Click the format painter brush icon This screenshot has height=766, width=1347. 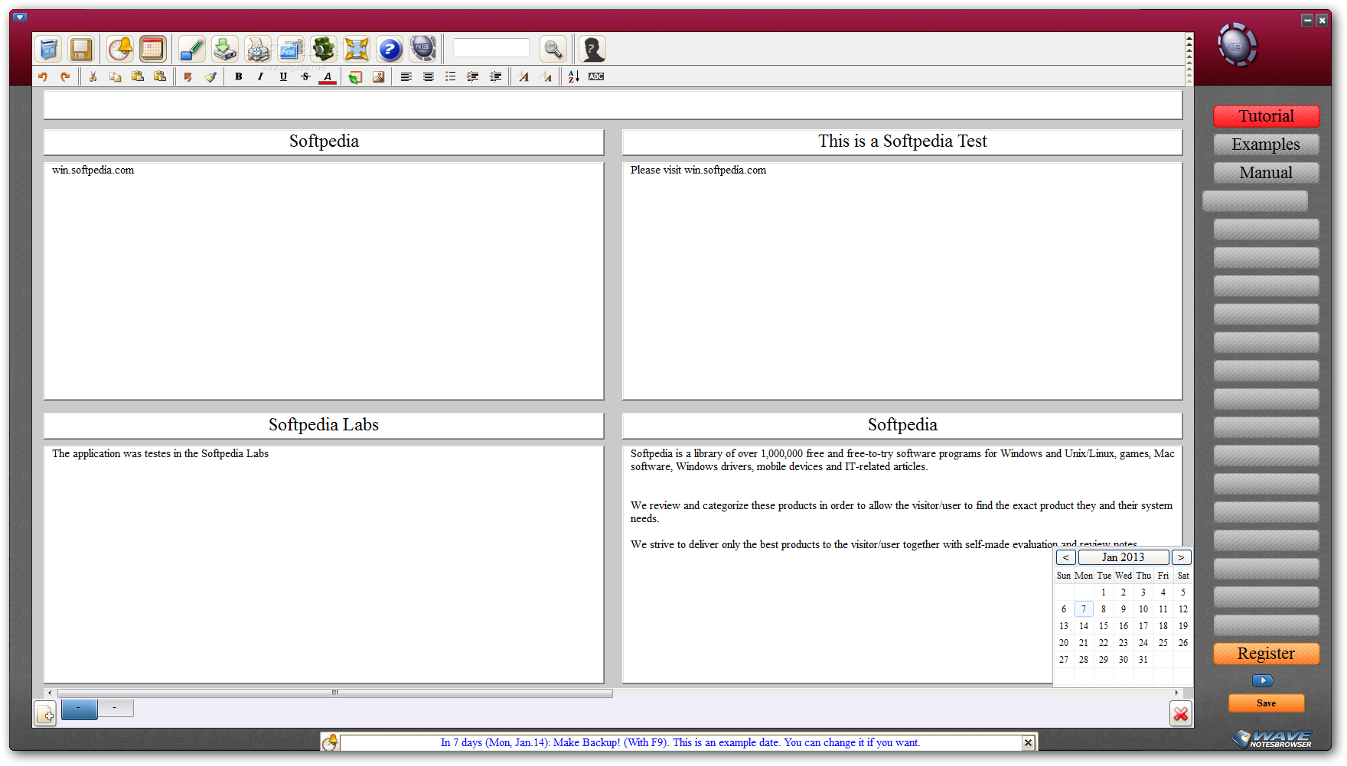pos(210,76)
